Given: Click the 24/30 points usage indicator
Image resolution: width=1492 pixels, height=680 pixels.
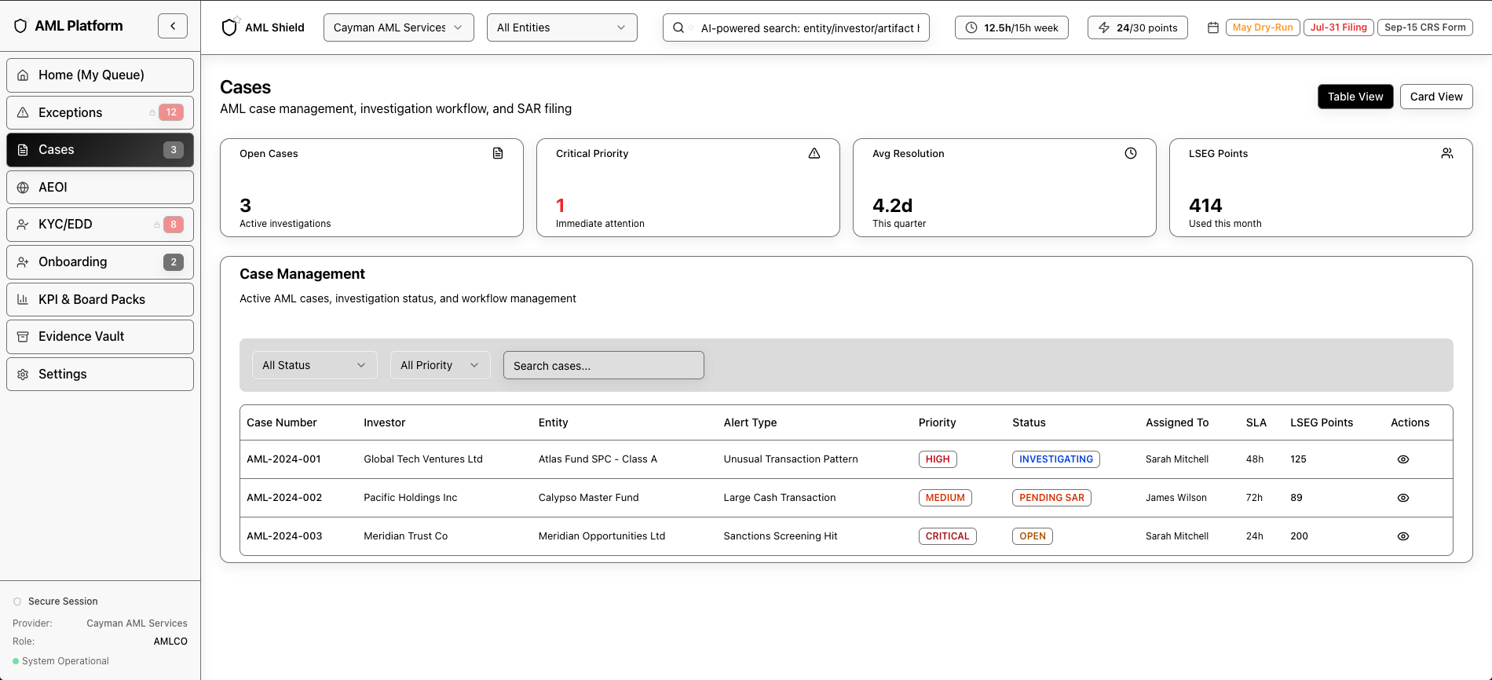Looking at the screenshot, I should point(1137,27).
